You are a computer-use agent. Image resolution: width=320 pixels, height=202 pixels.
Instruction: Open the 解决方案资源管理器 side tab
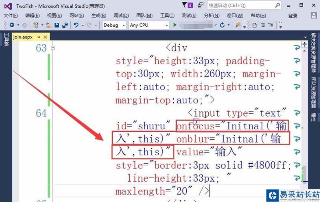point(314,53)
